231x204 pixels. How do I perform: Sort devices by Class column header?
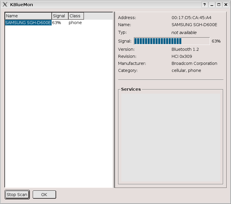(76, 16)
